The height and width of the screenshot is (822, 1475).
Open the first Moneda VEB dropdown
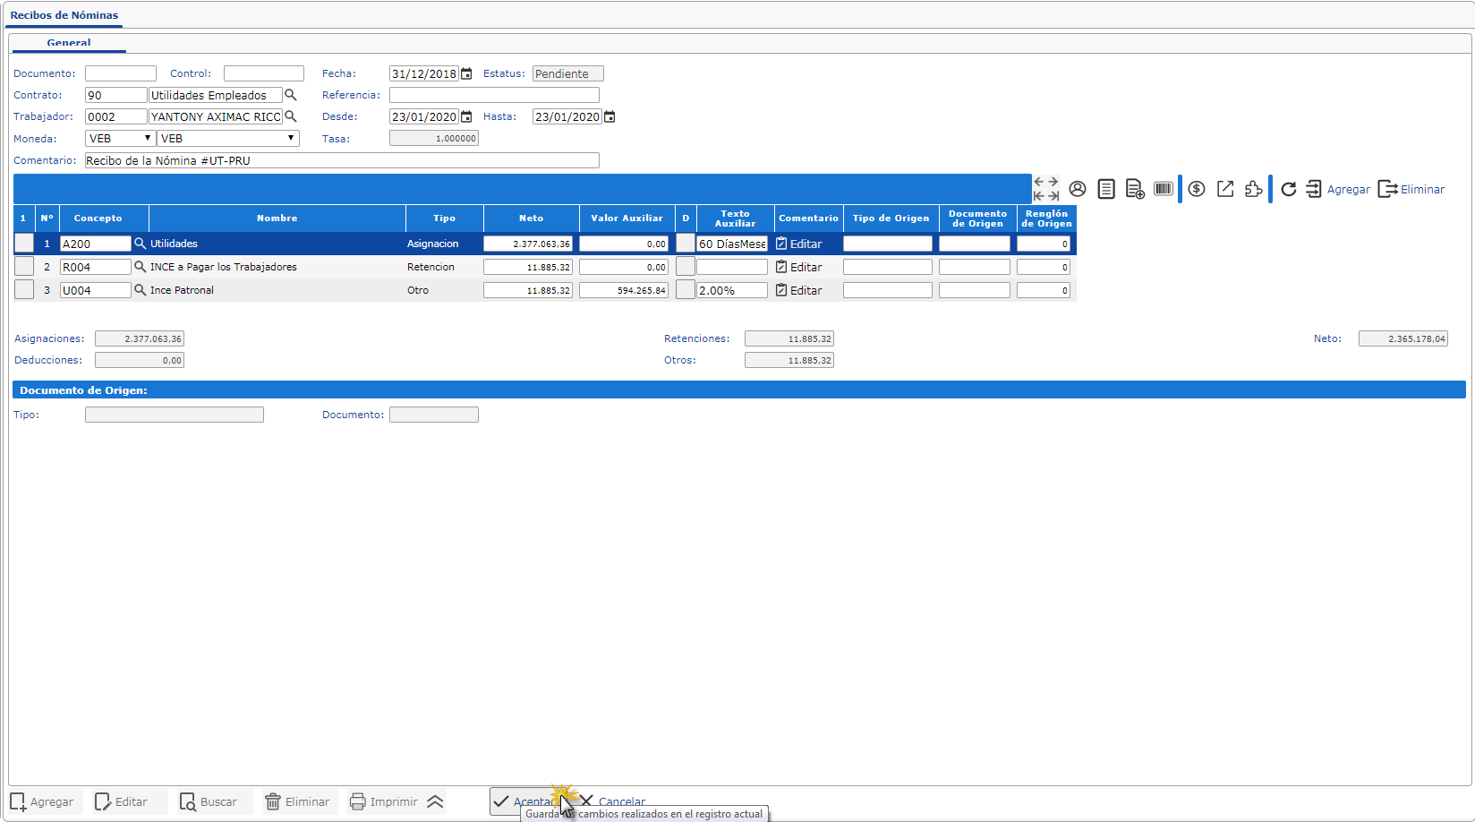pos(121,139)
